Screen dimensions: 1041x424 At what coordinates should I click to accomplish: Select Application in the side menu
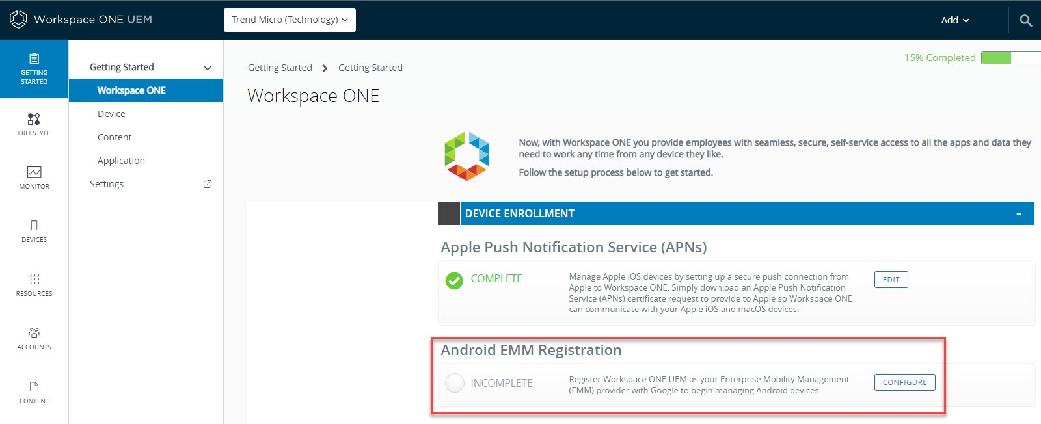(x=121, y=161)
